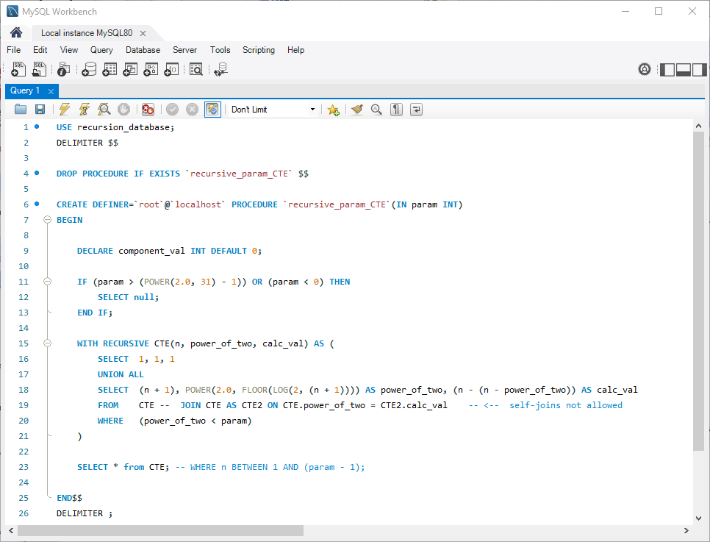
Task: Collapse the WITH RECURSIVE block at line 15
Action: coord(47,343)
